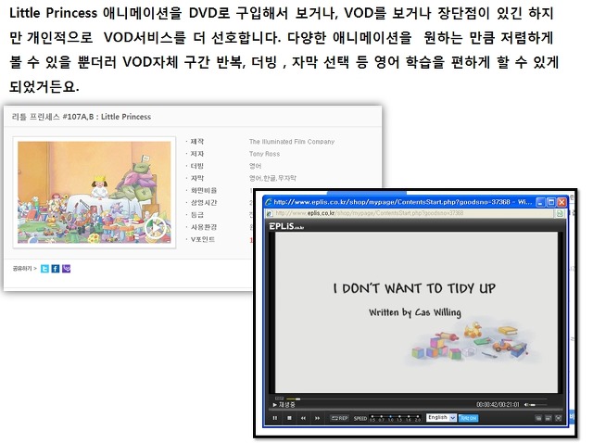Stop playback with the square stop button
Viewport: 593px width, 443px height.
[289, 418]
